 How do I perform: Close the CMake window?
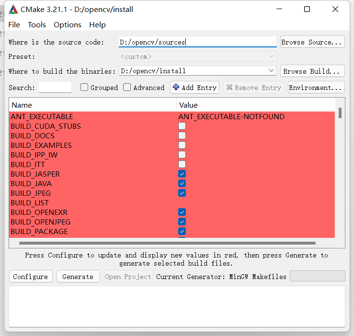pos(335,9)
